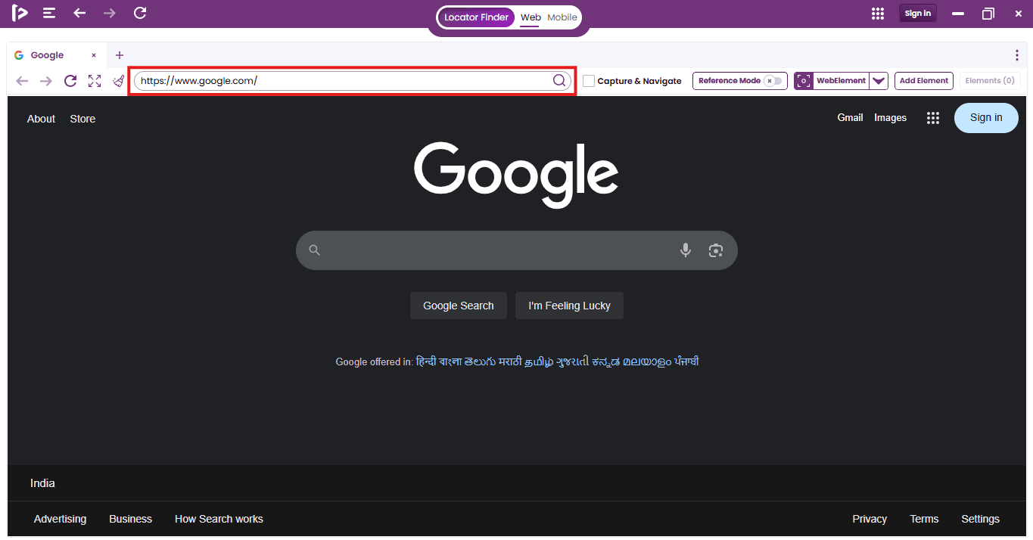Open the Elements (0) list
Viewport: 1033px width, 540px height.
tap(990, 81)
